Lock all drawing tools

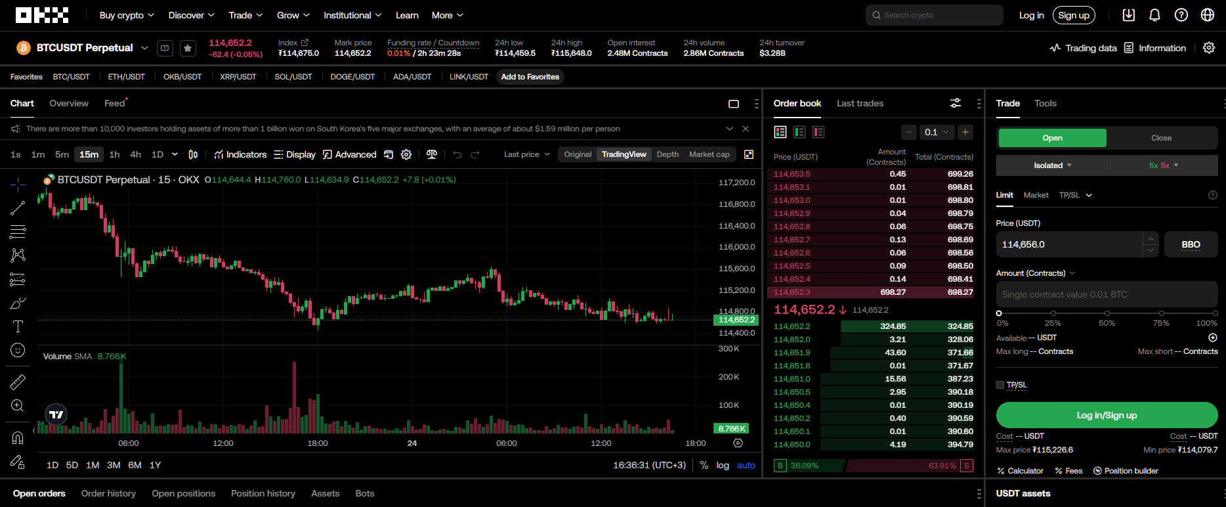pyautogui.click(x=18, y=462)
